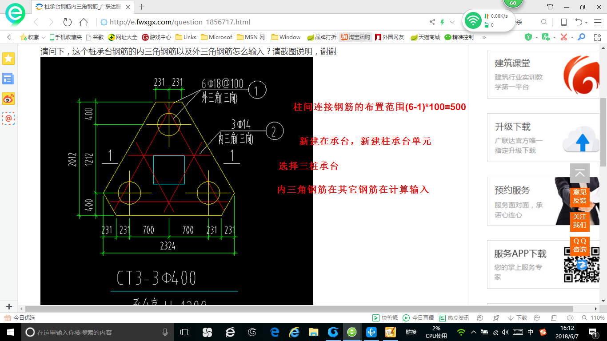Expand the bookmarks overflow chevron
Viewport: 607px width, 341px height.
pyautogui.click(x=484, y=37)
